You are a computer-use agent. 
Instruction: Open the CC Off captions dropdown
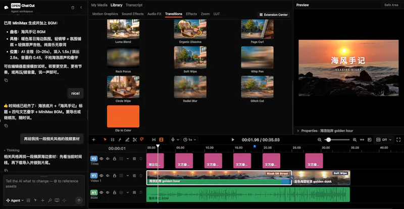point(384,140)
